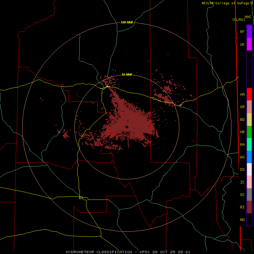Click the HA red legend swatch

tap(249, 94)
